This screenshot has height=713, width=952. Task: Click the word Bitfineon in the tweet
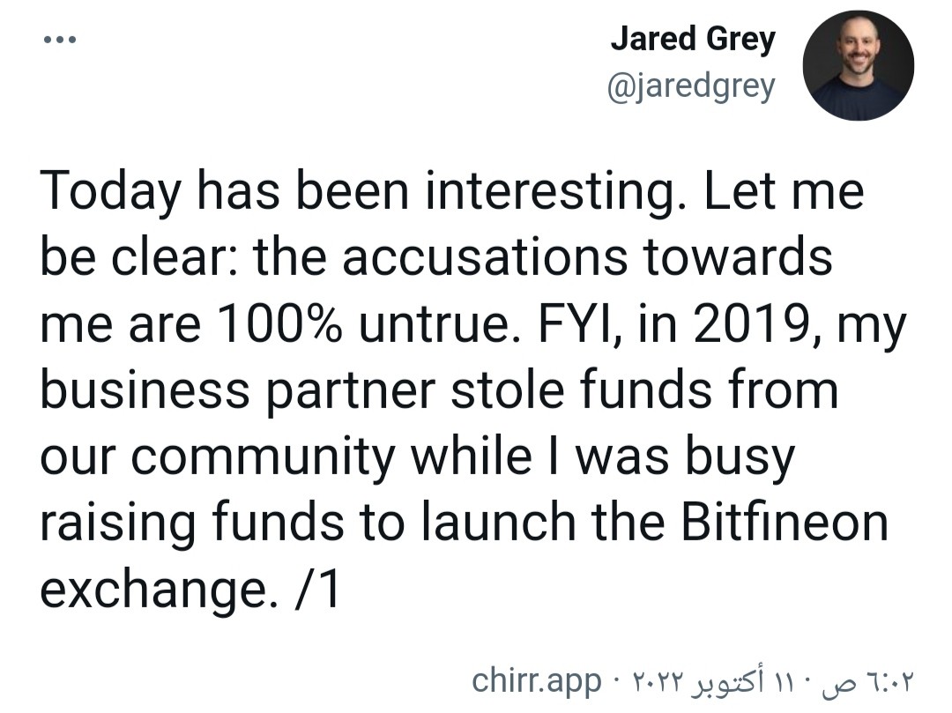pyautogui.click(x=785, y=523)
